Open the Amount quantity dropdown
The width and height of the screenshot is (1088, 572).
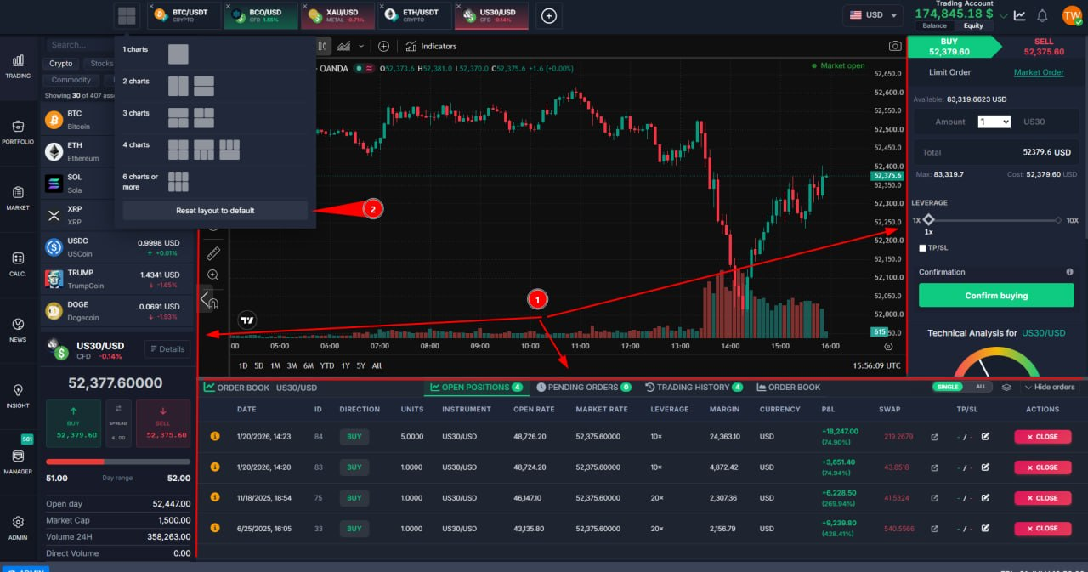coord(994,122)
